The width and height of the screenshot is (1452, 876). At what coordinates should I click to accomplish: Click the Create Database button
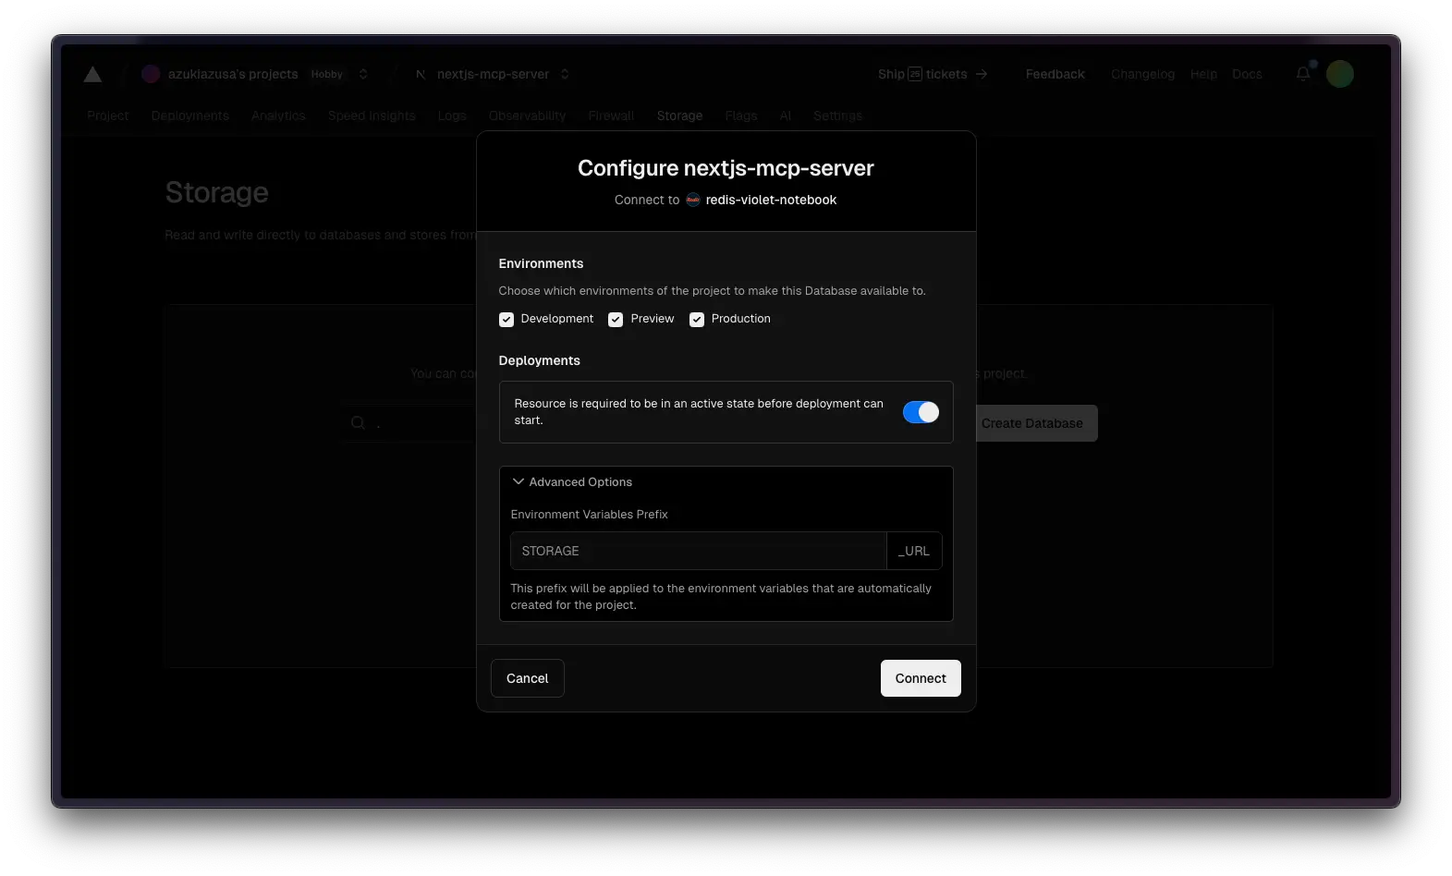point(1032,423)
